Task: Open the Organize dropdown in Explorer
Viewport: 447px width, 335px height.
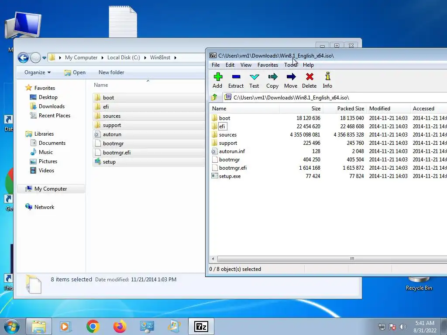Action: 38,72
